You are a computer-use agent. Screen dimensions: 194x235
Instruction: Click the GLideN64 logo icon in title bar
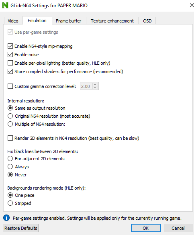[x=5, y=5]
